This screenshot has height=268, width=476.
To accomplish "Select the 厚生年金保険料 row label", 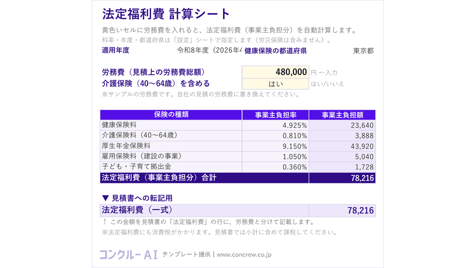I will coord(171,146).
